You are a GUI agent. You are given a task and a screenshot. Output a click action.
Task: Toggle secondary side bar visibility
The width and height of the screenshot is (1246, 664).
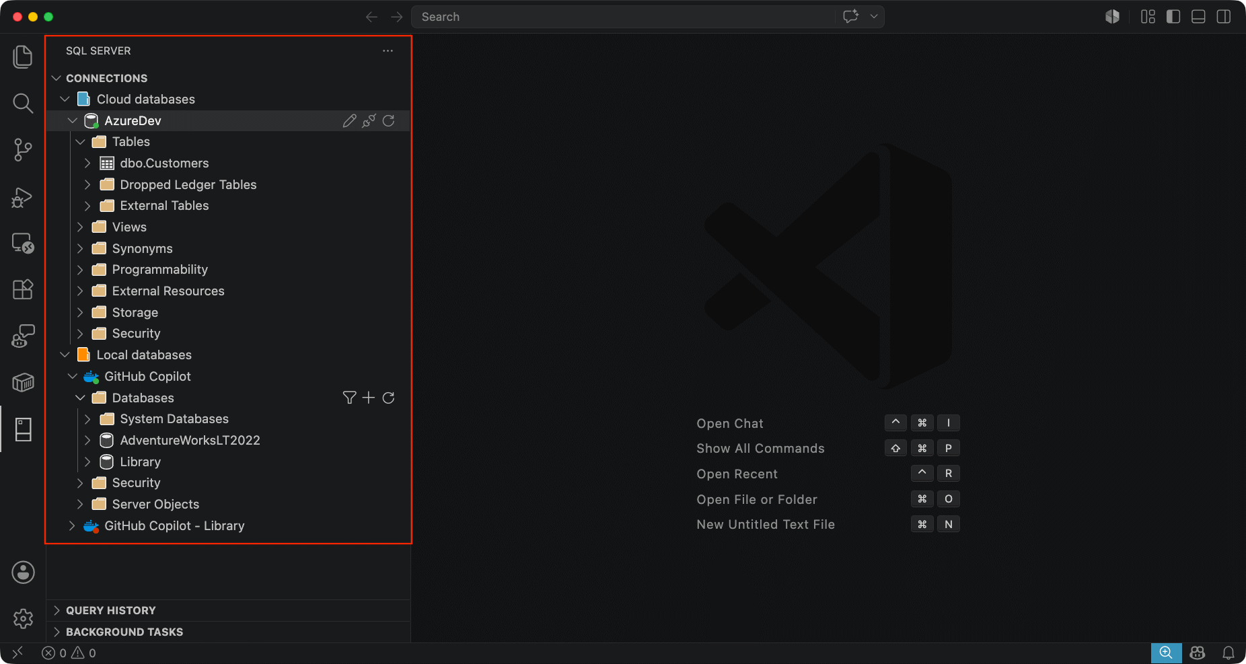(x=1224, y=16)
